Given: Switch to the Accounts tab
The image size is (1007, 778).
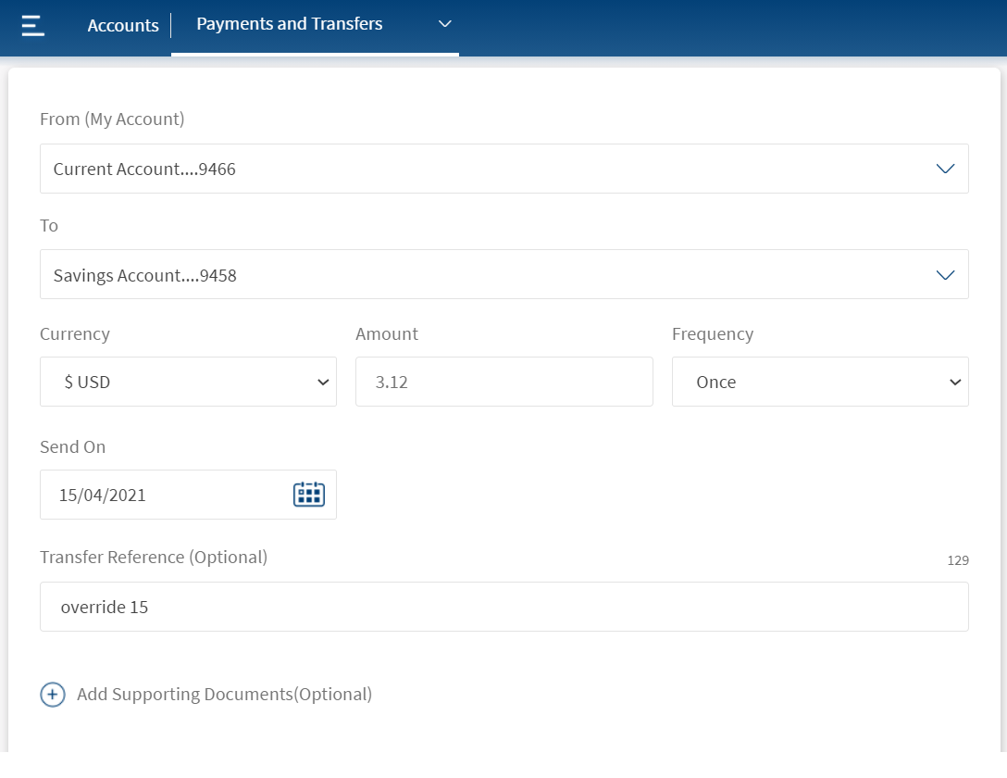Looking at the screenshot, I should [x=123, y=26].
